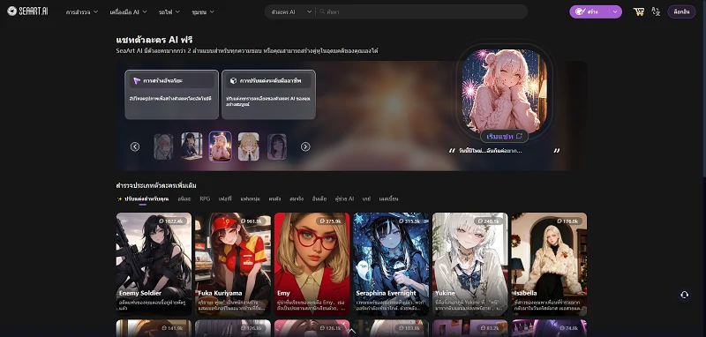The image size is (706, 337).
Task: Open the professional customization feature card
Action: (x=268, y=94)
